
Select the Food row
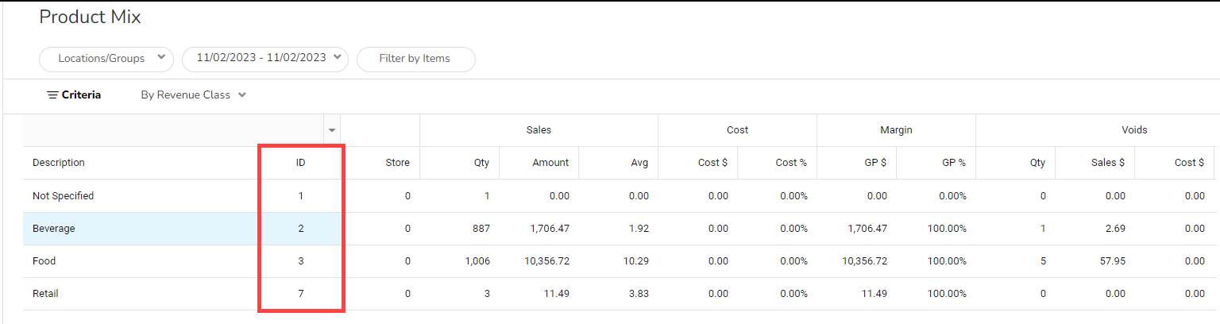pos(44,261)
